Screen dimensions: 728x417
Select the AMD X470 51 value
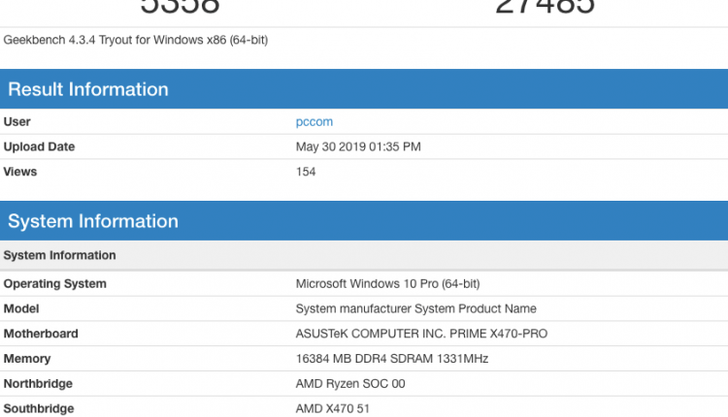[x=332, y=408]
